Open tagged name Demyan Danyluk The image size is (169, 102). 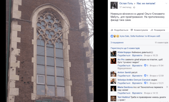click(x=142, y=80)
